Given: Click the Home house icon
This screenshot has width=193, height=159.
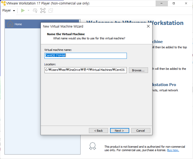Looking at the screenshot, I should click(x=10, y=24).
